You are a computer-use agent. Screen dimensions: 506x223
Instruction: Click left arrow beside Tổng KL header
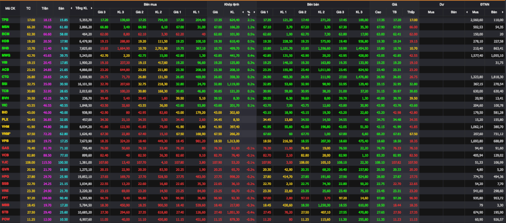pyautogui.click(x=72, y=8)
